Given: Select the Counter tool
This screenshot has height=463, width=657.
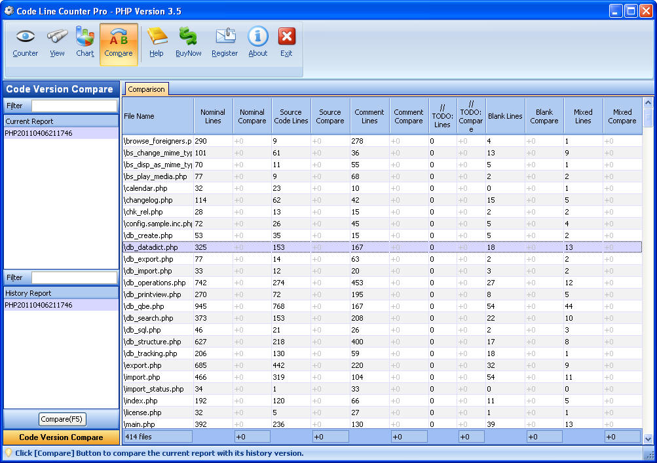Looking at the screenshot, I should [x=25, y=43].
